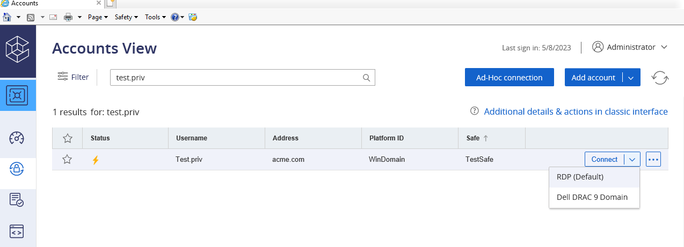684x247 pixels.
Task: Open the dashboard gauge icon in sidebar
Action: [17, 138]
